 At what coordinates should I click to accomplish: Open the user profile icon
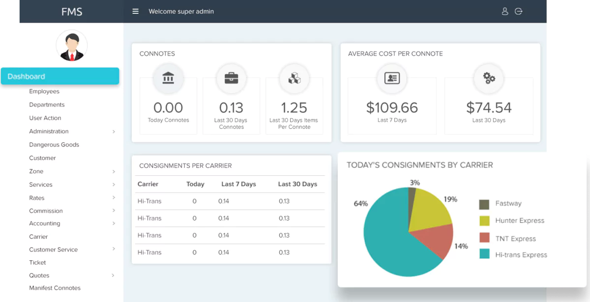click(504, 11)
